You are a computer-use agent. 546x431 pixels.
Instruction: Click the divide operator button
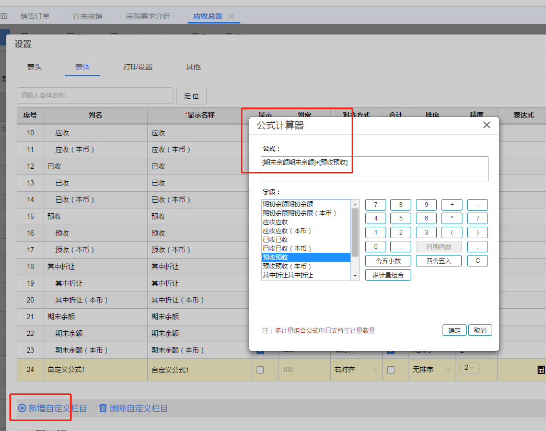click(478, 218)
